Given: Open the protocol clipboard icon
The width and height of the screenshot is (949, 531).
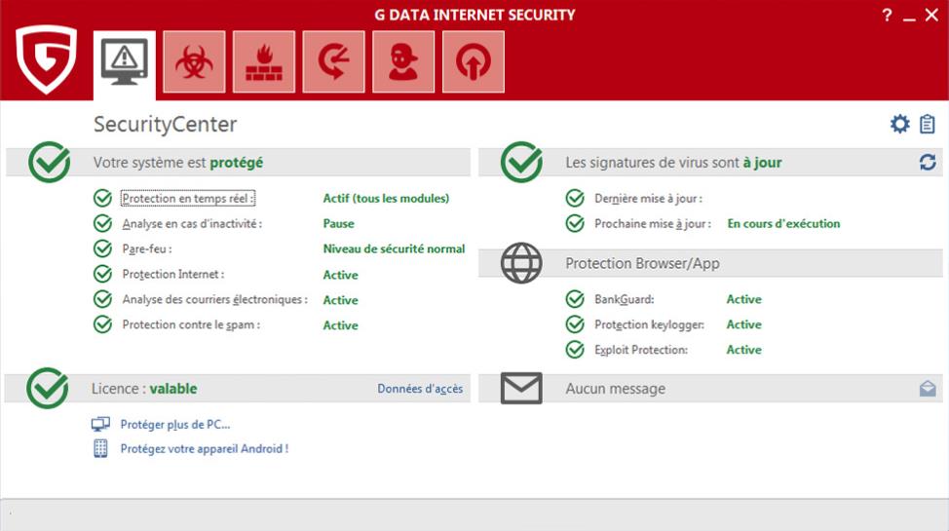Looking at the screenshot, I should (928, 124).
